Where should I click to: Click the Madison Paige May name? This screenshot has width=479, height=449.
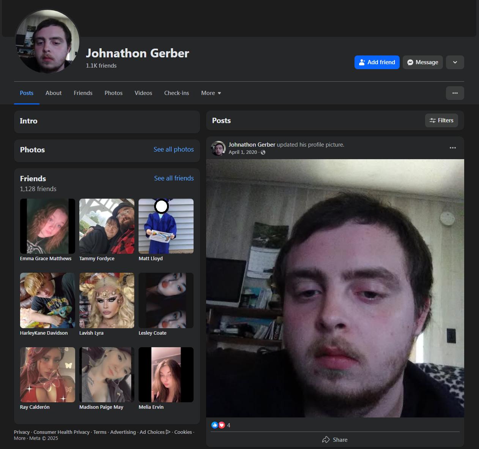(x=101, y=407)
